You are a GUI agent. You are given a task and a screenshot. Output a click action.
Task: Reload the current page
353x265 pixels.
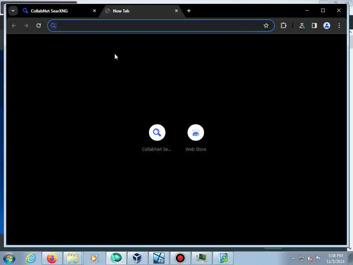(x=39, y=26)
